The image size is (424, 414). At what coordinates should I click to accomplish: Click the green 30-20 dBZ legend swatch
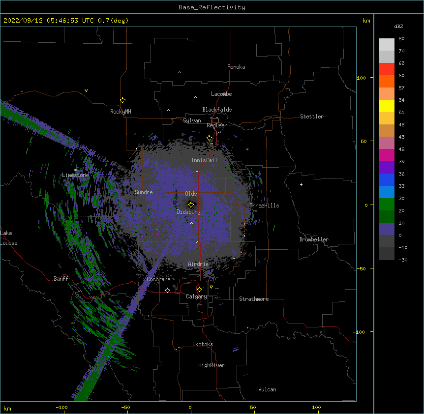pos(387,205)
